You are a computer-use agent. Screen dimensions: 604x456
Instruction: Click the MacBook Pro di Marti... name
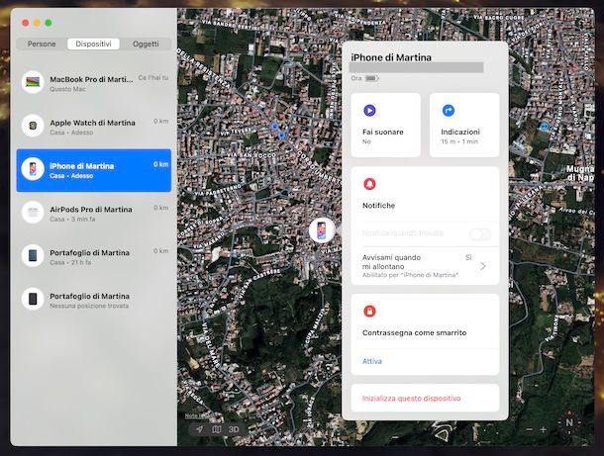(91, 79)
